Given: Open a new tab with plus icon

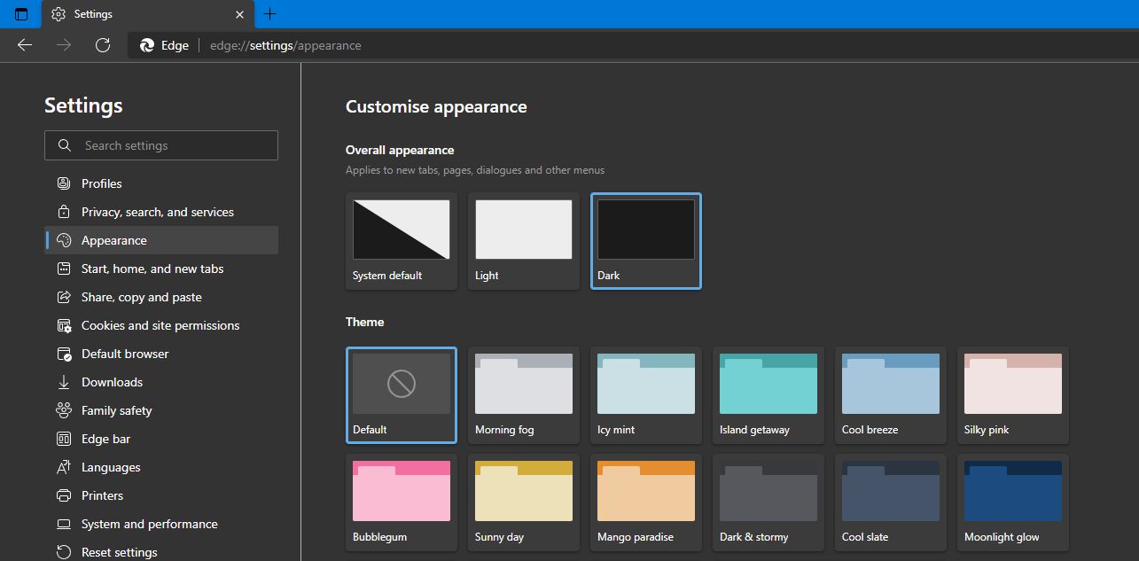Looking at the screenshot, I should tap(270, 14).
